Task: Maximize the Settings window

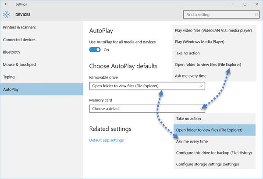Action: pos(245,4)
